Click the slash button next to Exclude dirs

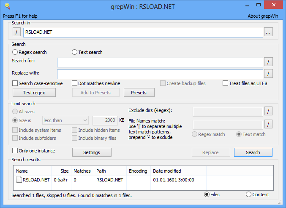[268, 111]
